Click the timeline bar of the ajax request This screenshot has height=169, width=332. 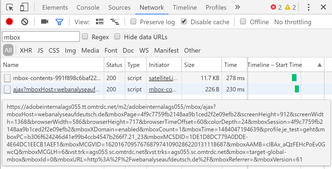(297, 89)
